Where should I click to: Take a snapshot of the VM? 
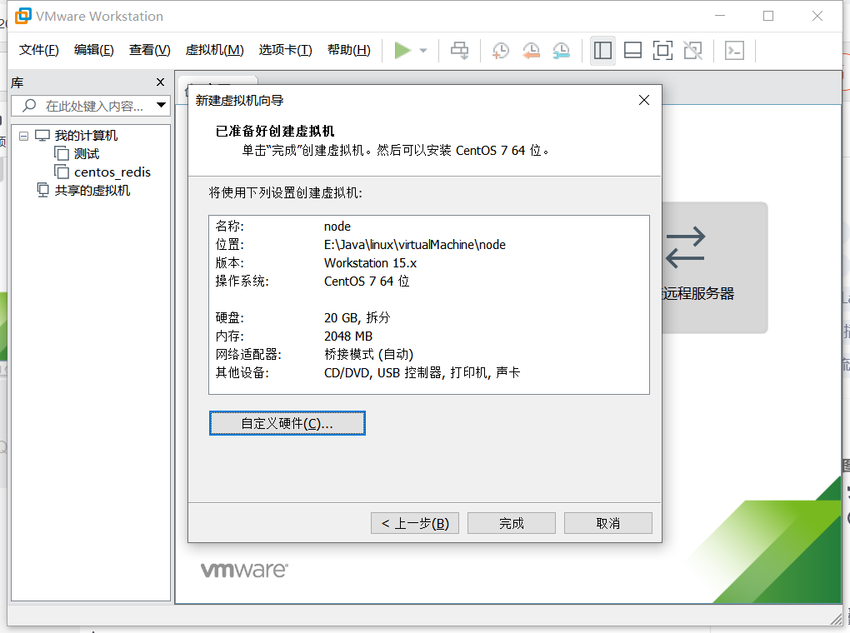click(x=501, y=51)
